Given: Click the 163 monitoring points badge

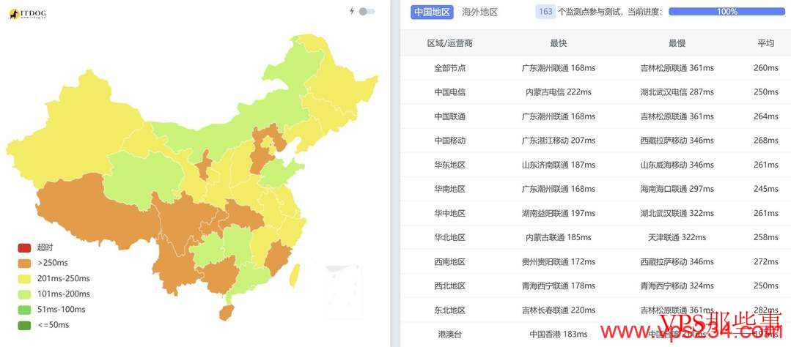Looking at the screenshot, I should 545,12.
